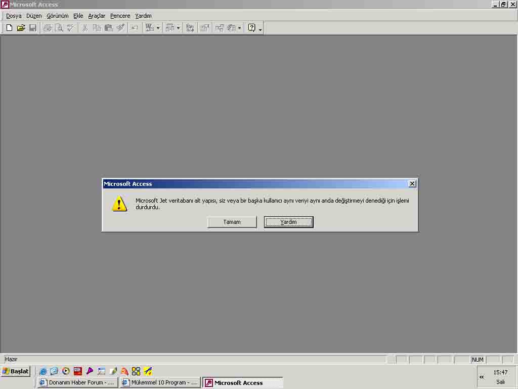The width and height of the screenshot is (518, 389).
Task: Select the Format Painter brush icon
Action: [x=120, y=28]
